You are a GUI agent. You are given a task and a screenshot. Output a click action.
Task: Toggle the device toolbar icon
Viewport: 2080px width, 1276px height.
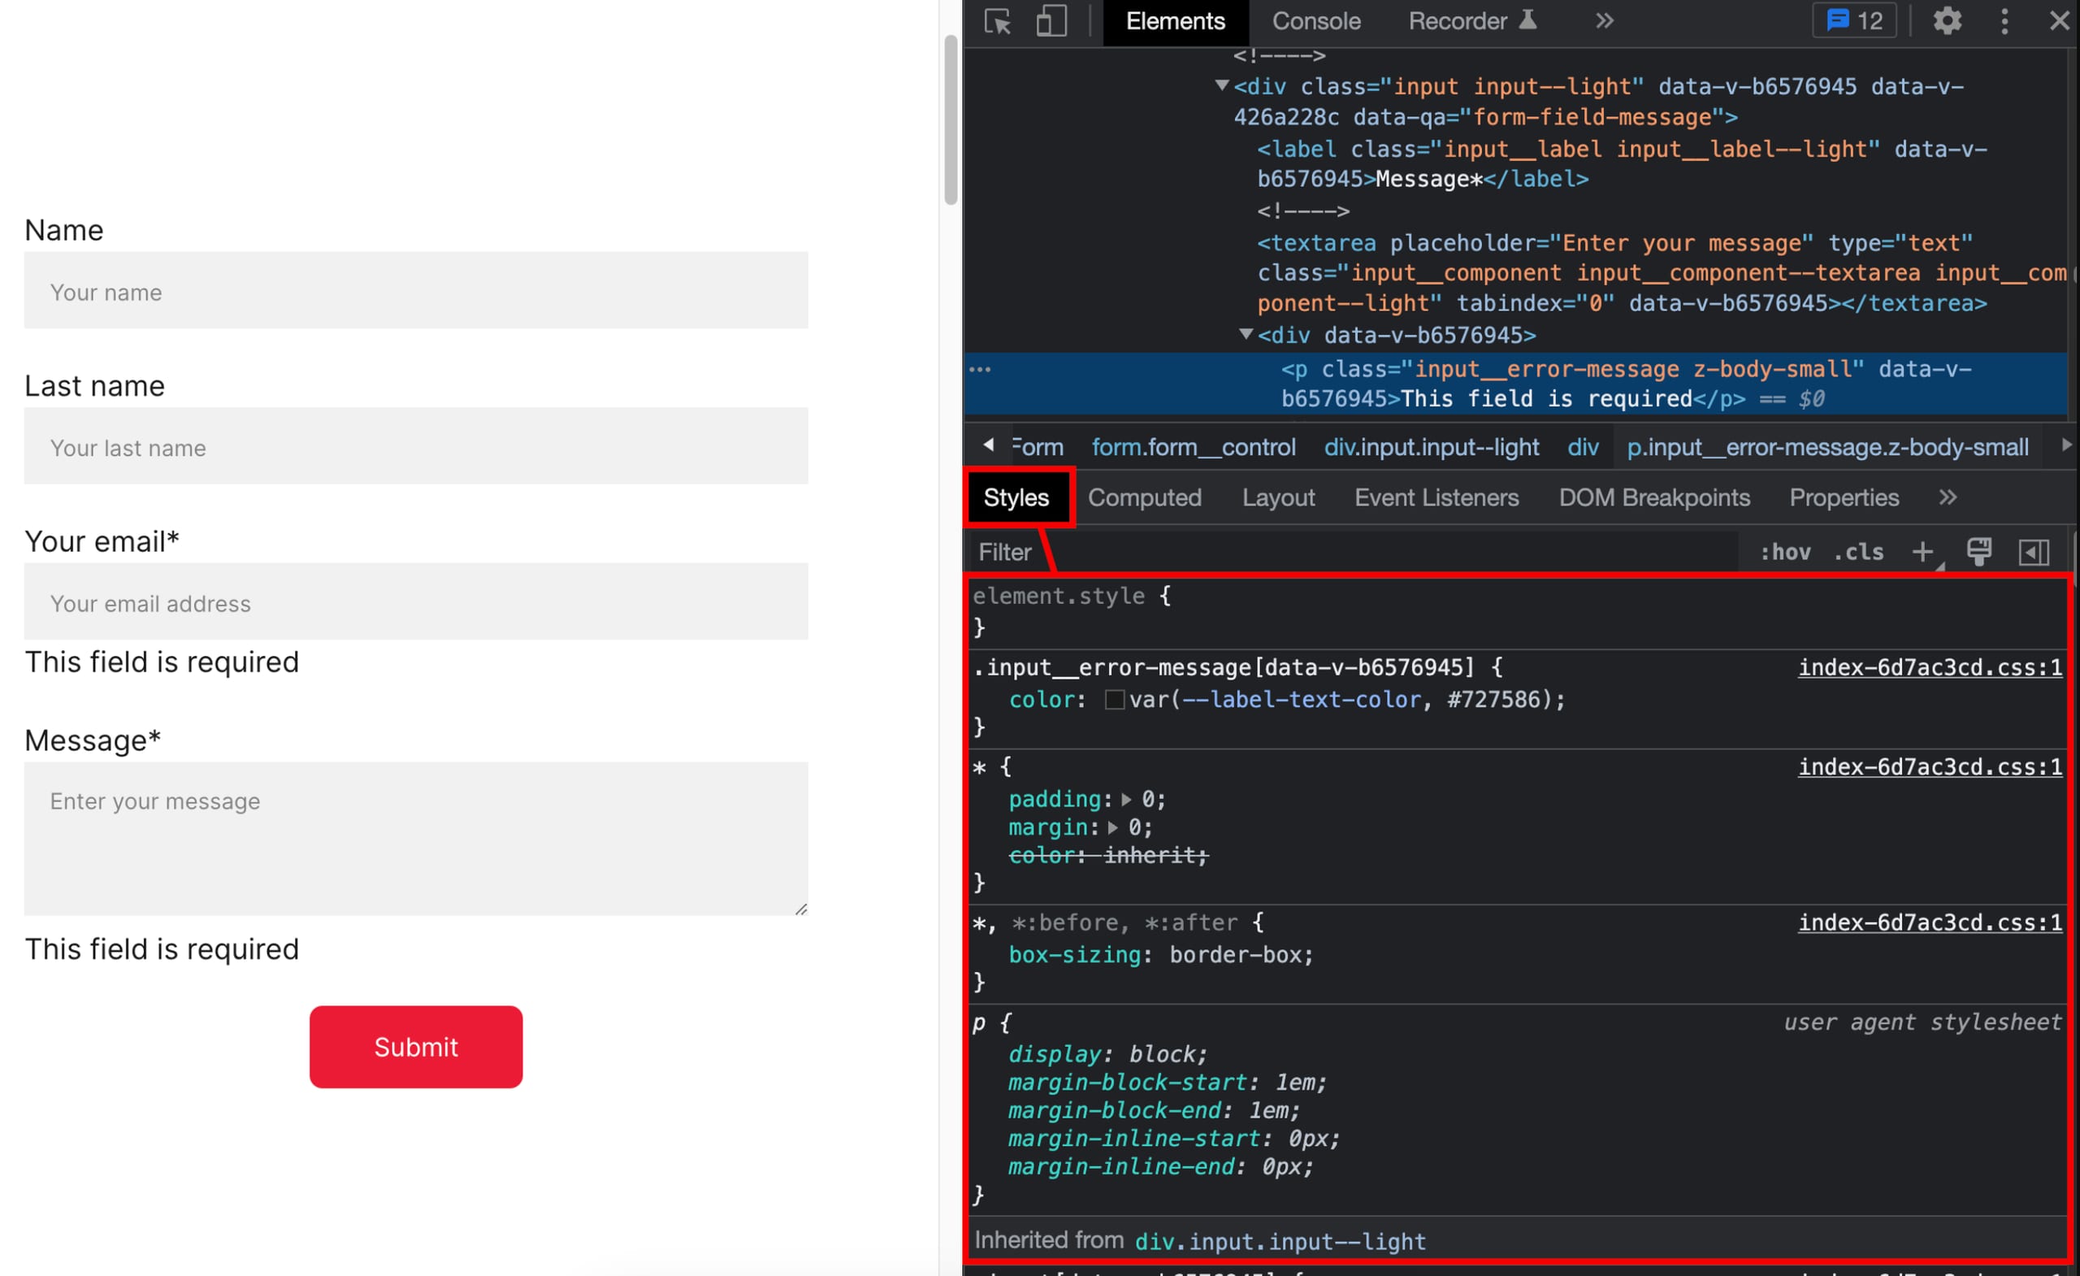pos(1051,21)
